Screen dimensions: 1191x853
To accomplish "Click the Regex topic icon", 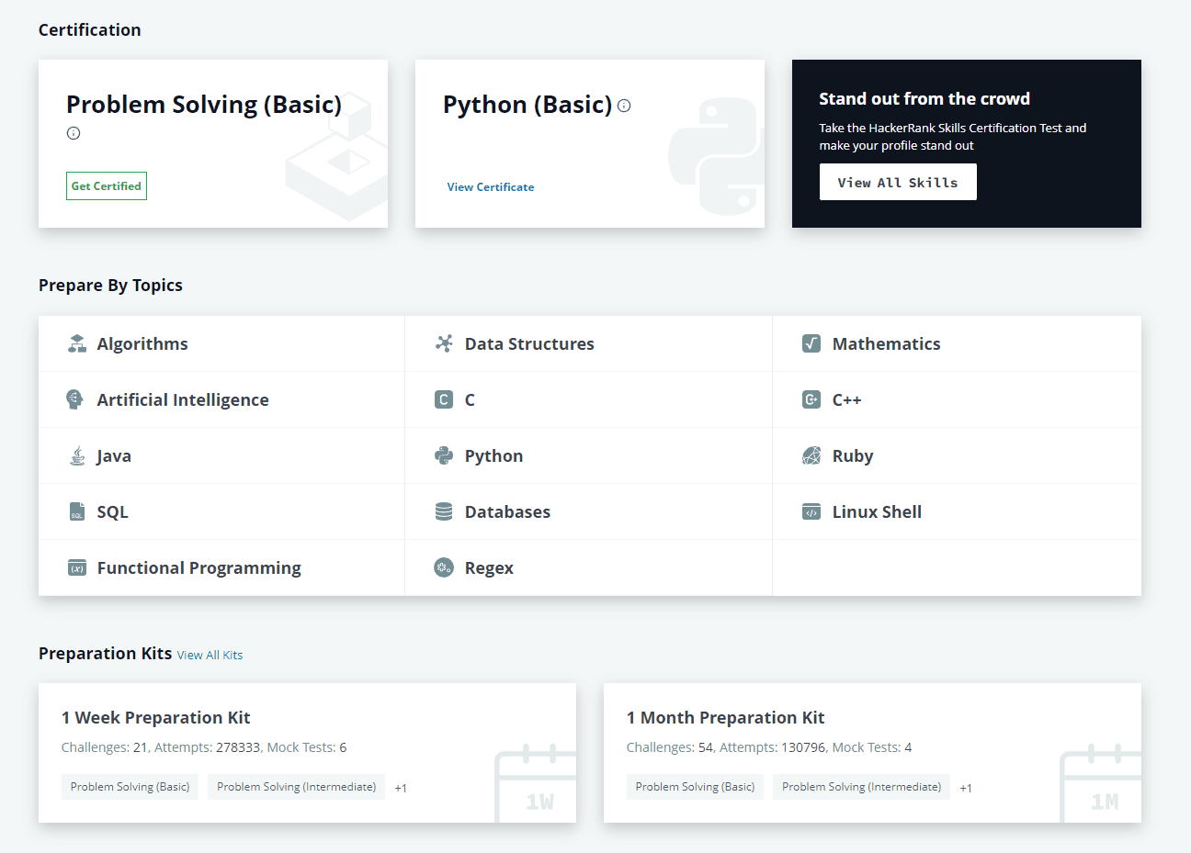I will tap(444, 567).
